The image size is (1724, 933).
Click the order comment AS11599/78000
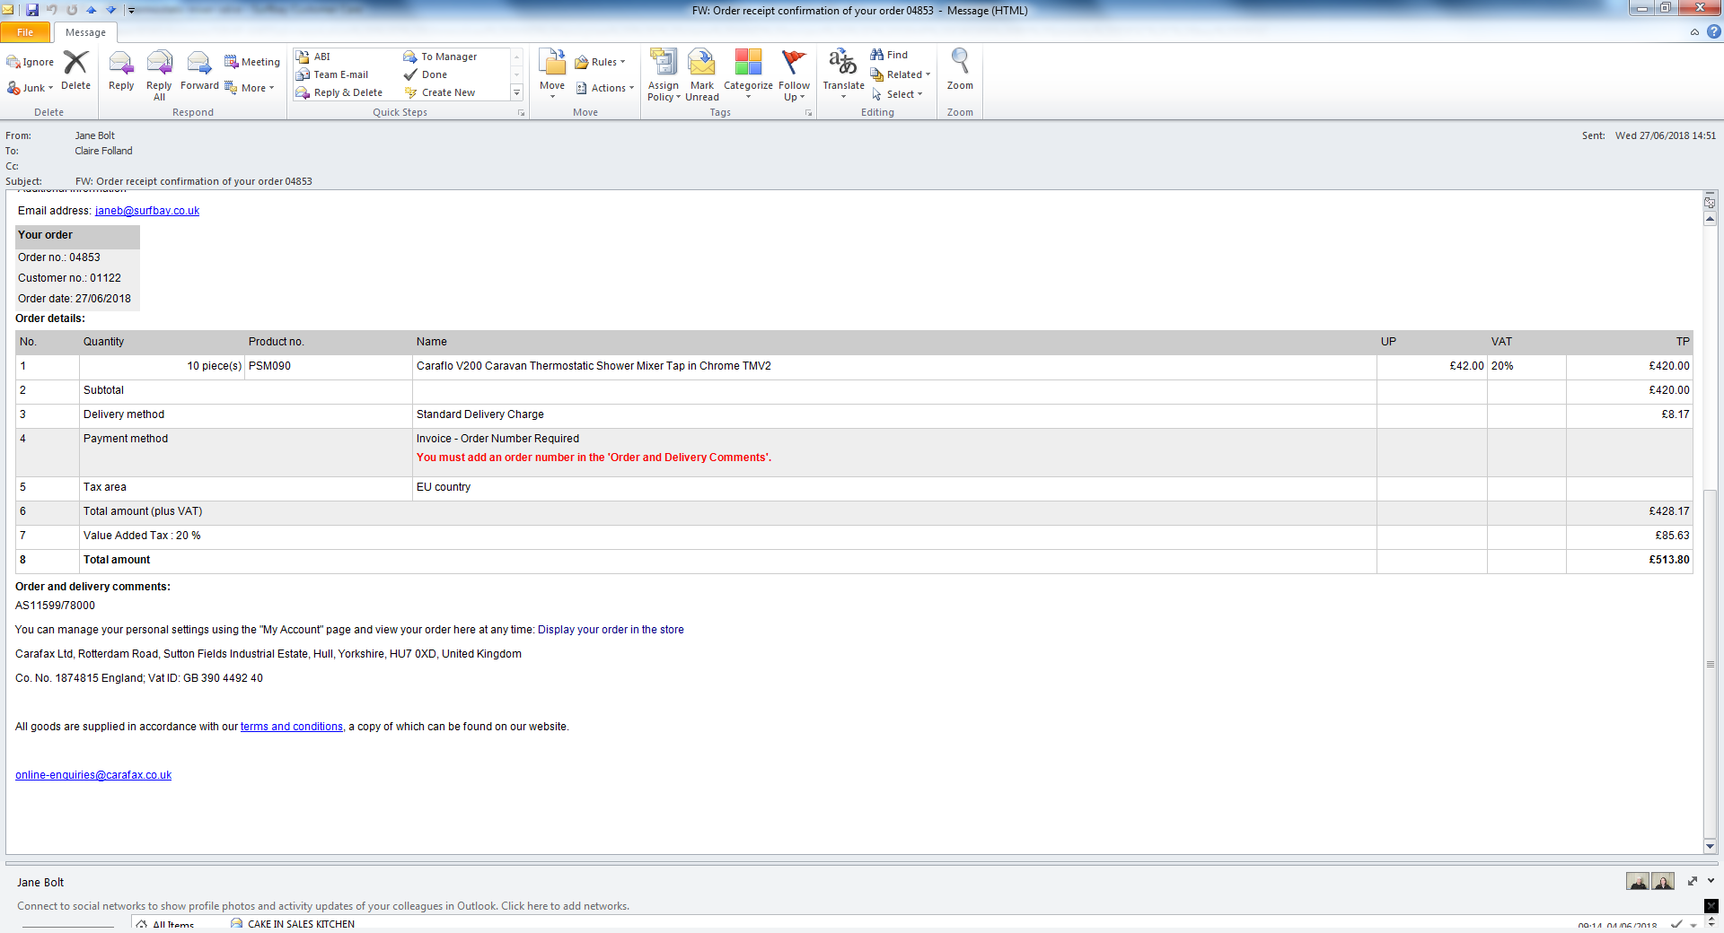point(55,606)
